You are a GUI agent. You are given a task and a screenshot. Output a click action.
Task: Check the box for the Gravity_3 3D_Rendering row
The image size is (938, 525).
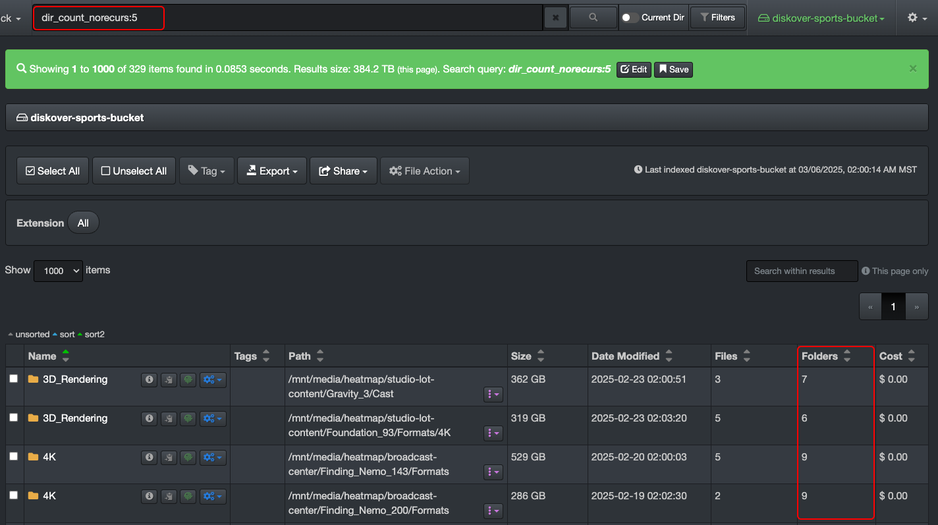pyautogui.click(x=14, y=379)
